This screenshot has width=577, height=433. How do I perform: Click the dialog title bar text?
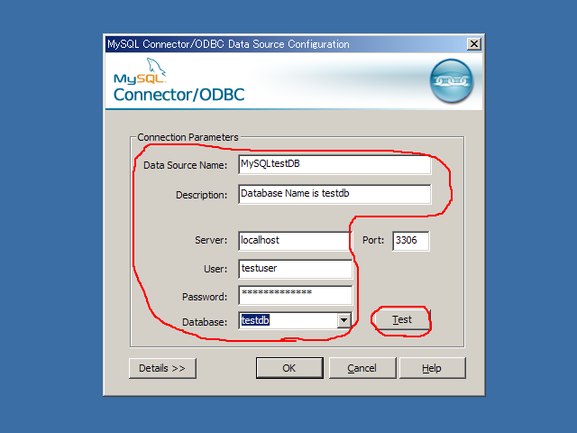(228, 44)
